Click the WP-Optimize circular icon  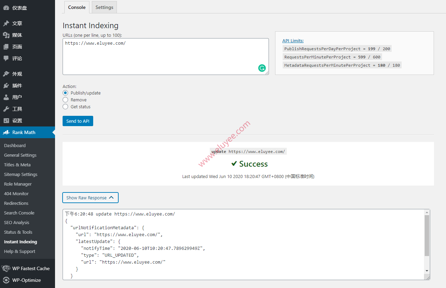point(6,280)
